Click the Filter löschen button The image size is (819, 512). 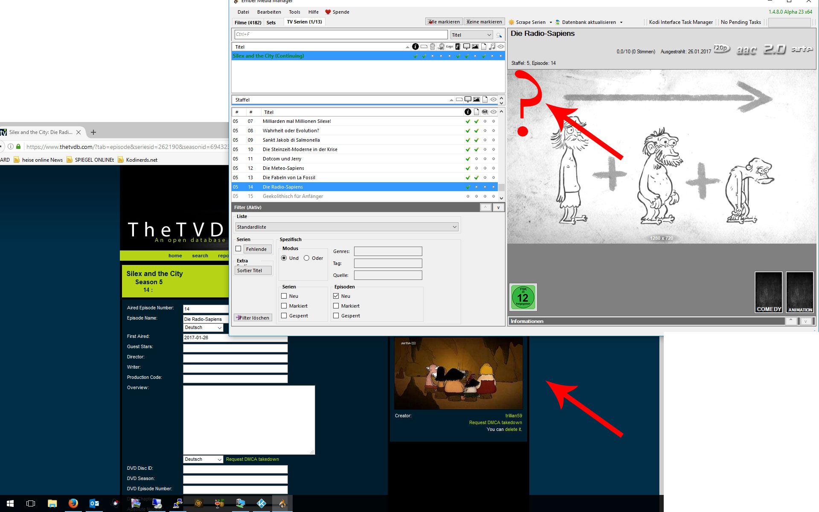(x=253, y=317)
